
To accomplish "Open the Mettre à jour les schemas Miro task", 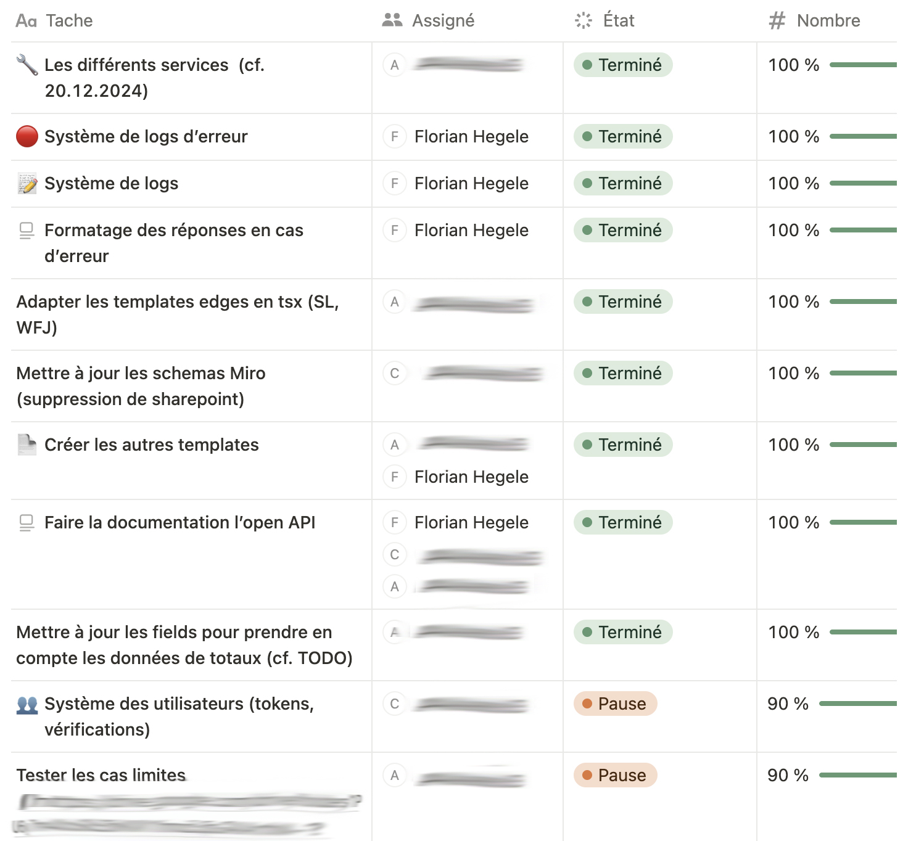I will click(141, 386).
